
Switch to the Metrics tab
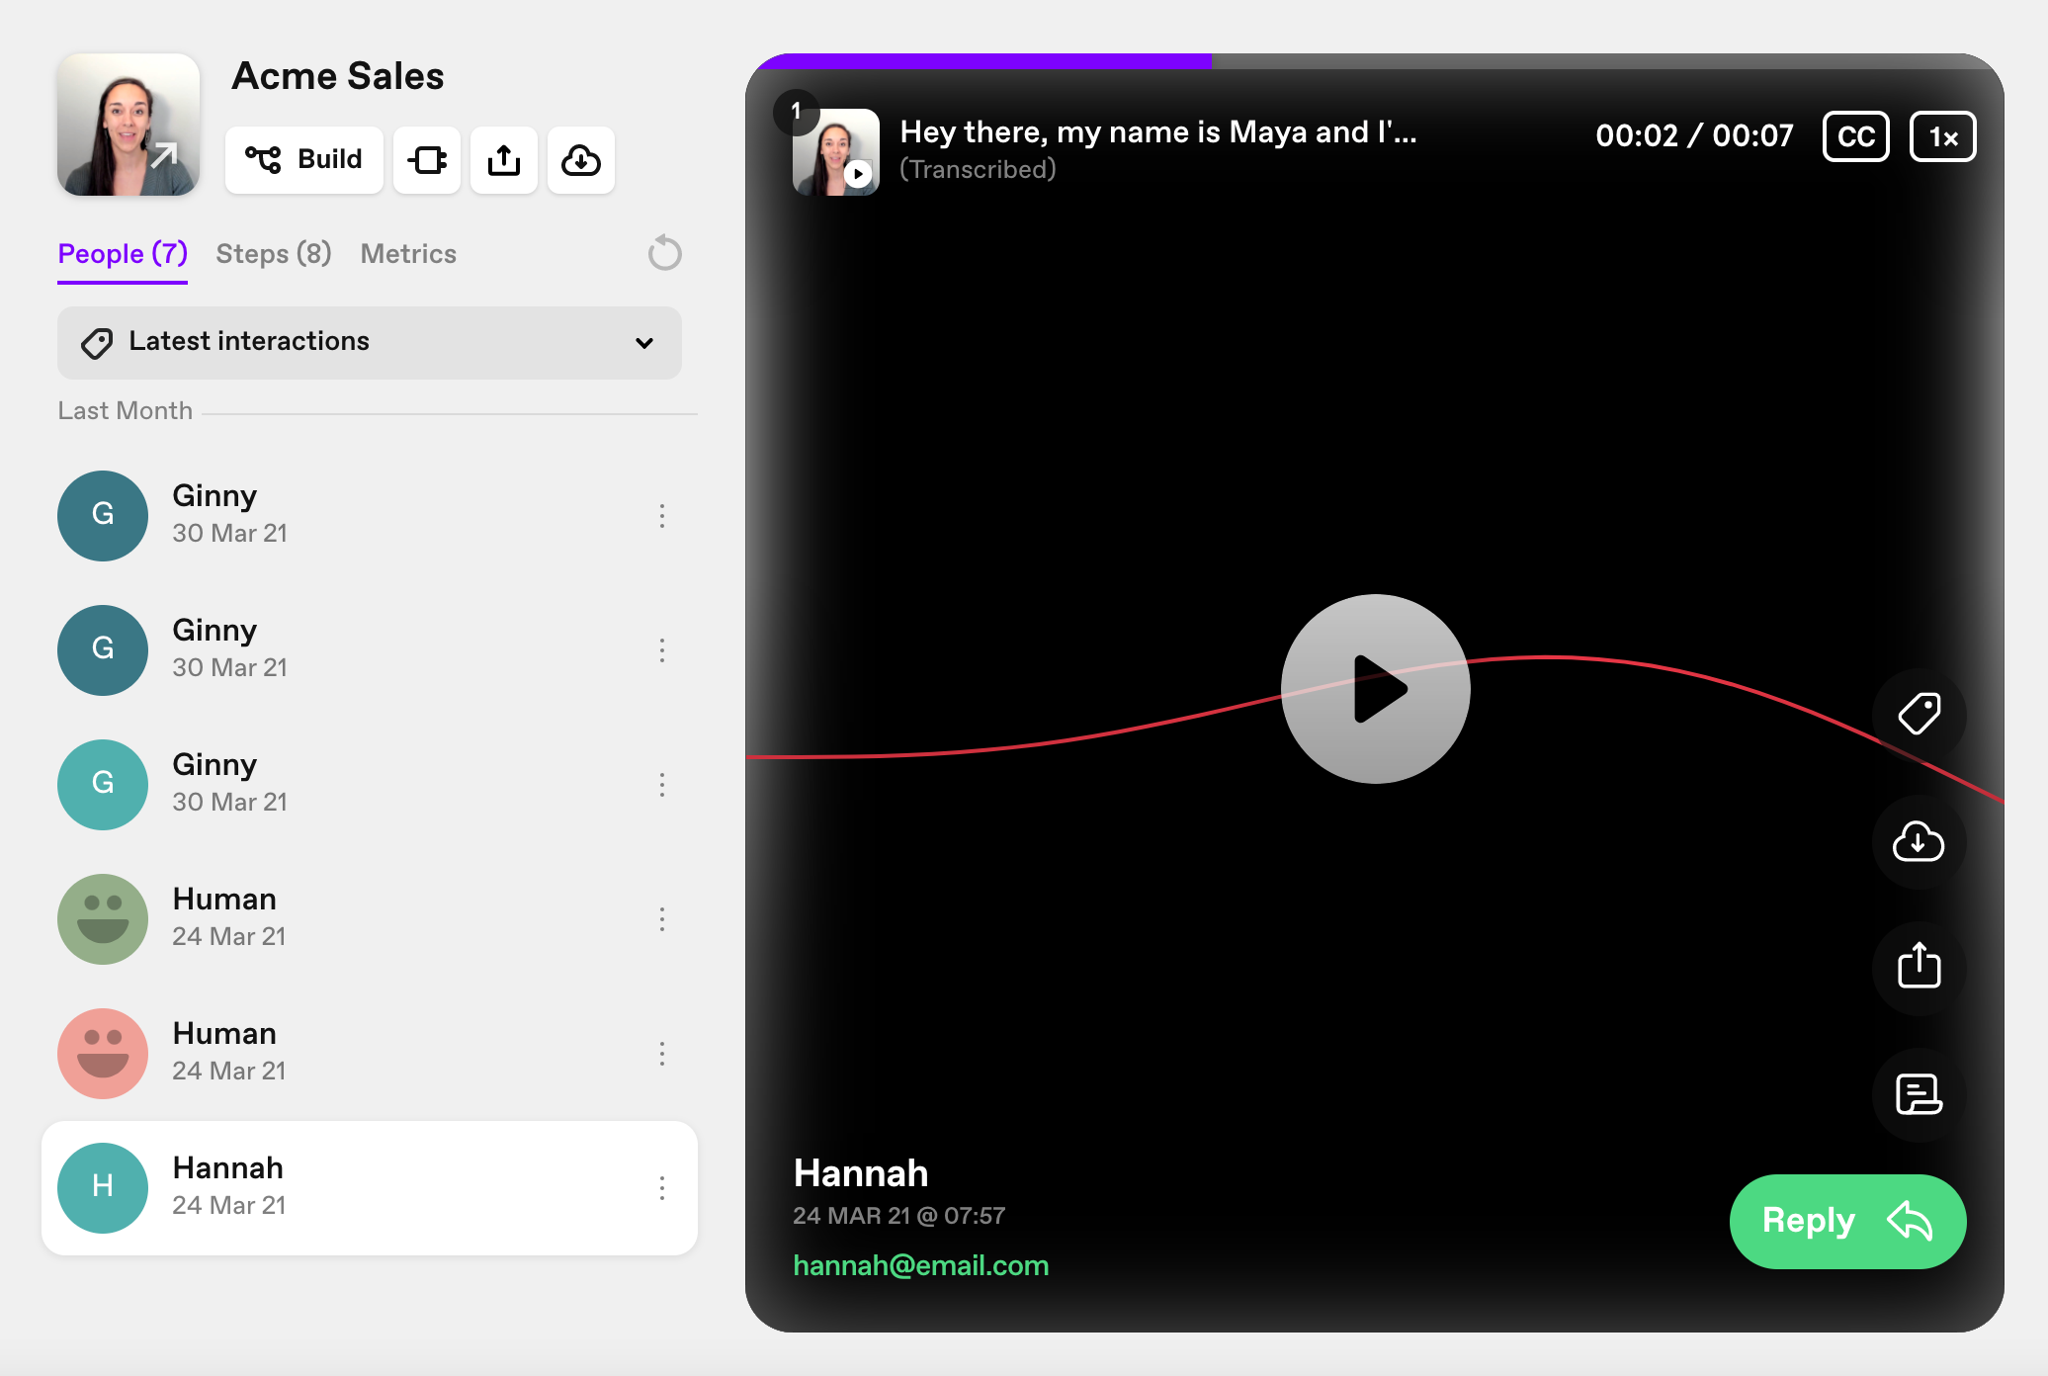[x=408, y=254]
